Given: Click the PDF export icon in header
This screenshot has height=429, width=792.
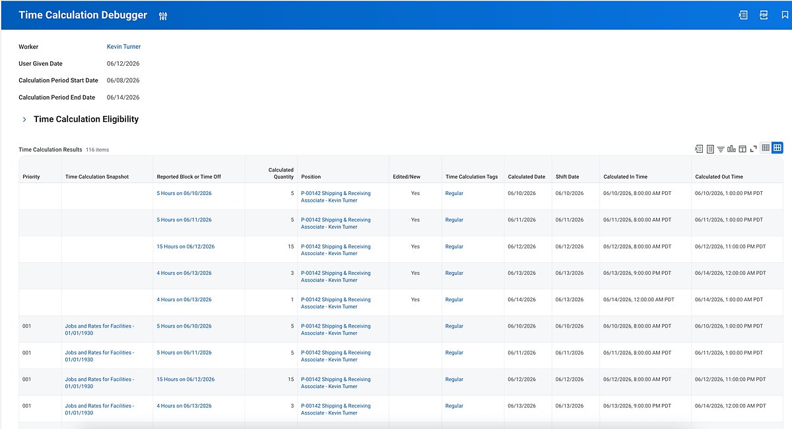Looking at the screenshot, I should [764, 15].
